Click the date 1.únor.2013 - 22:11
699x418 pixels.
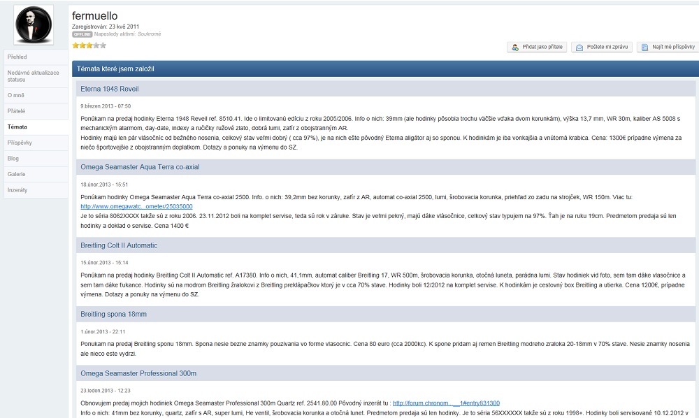point(103,332)
